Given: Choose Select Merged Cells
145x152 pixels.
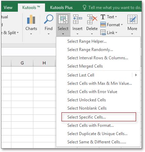Looking at the screenshot, I should 98,66.
